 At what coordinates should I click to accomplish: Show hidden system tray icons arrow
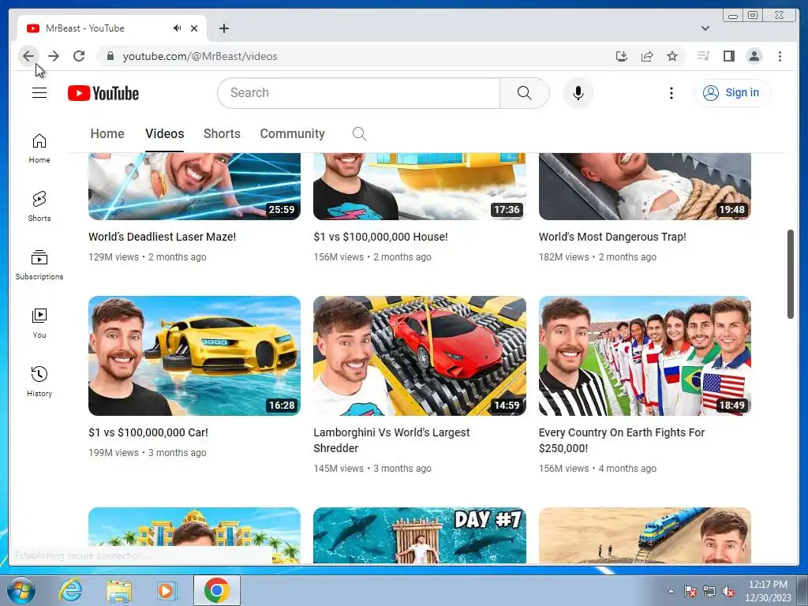click(671, 591)
